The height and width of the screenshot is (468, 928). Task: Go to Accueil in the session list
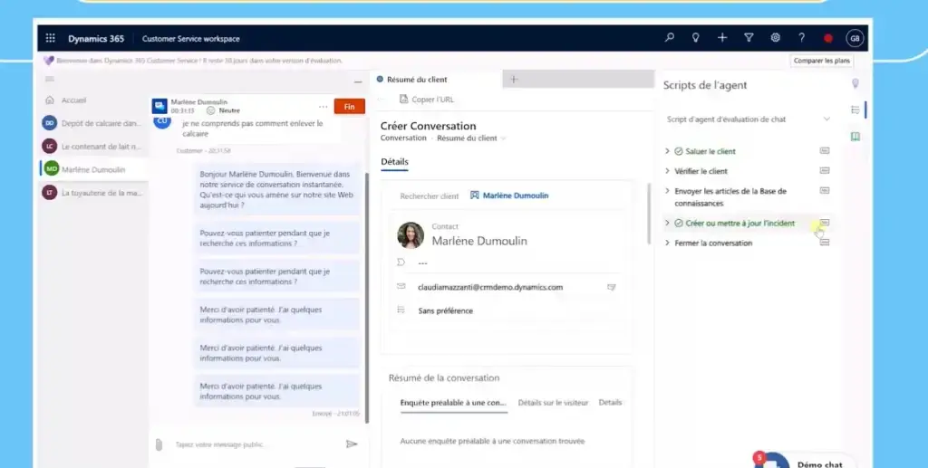[73, 100]
